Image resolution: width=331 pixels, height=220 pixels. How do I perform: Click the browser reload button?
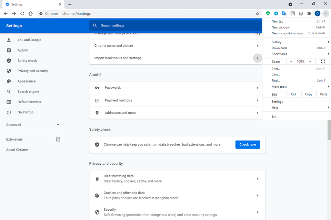22,13
